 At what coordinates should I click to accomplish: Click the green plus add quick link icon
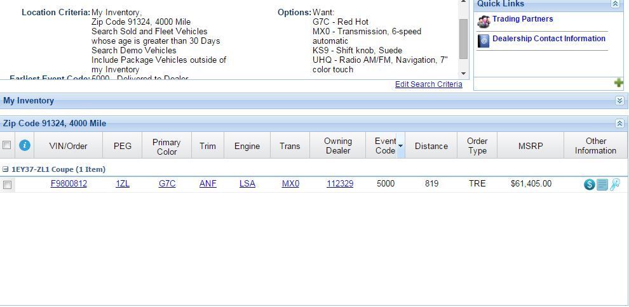(618, 83)
